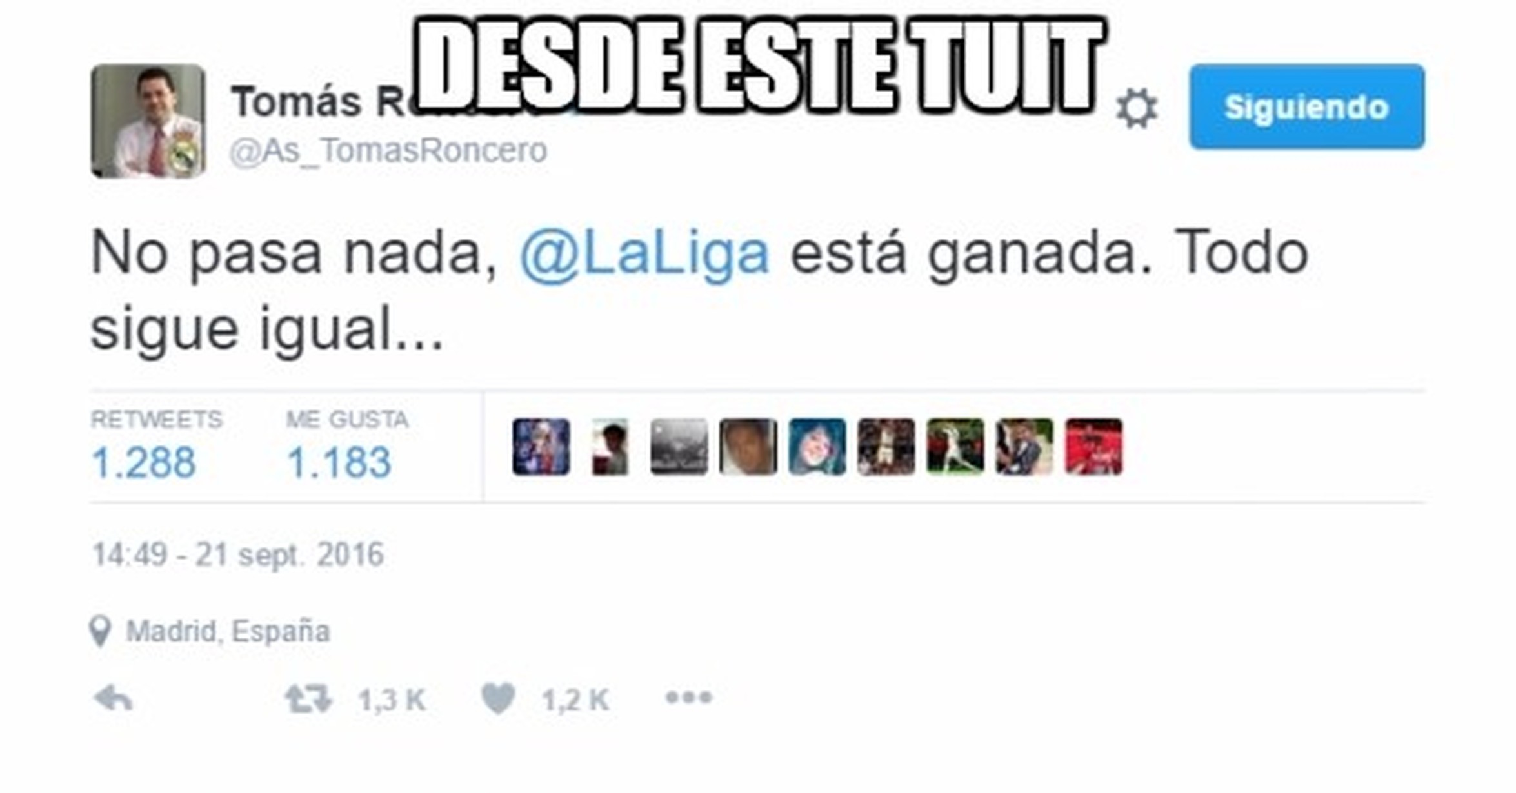This screenshot has width=1516, height=793.
Task: Click the reply arrow icon
Action: click(x=114, y=699)
